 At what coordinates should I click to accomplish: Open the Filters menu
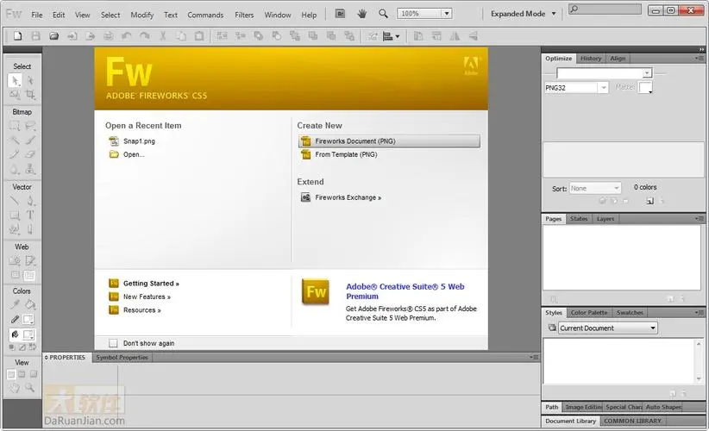pos(244,15)
